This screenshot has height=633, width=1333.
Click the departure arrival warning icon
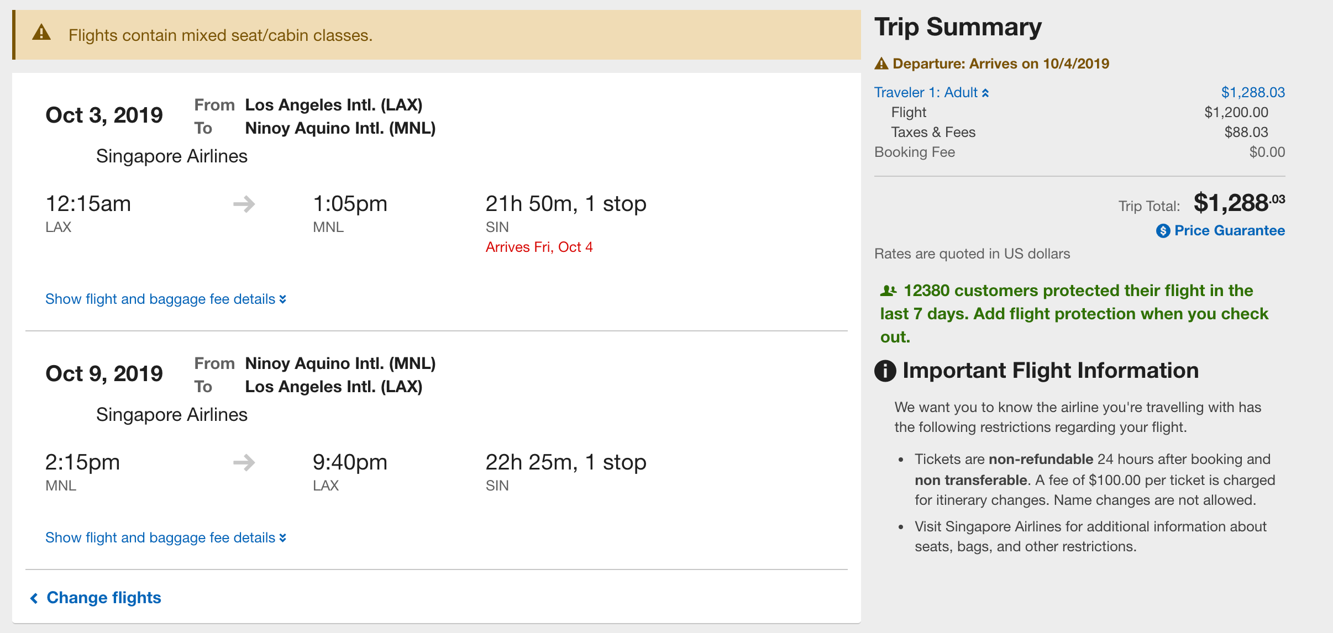click(x=881, y=64)
